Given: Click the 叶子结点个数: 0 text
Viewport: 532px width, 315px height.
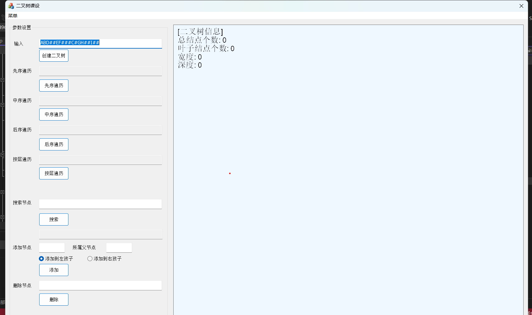Looking at the screenshot, I should point(206,48).
